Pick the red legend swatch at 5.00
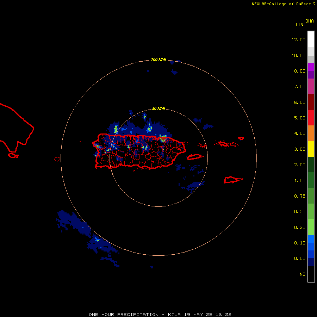The width and height of the screenshot is (317, 317). pos(311,118)
